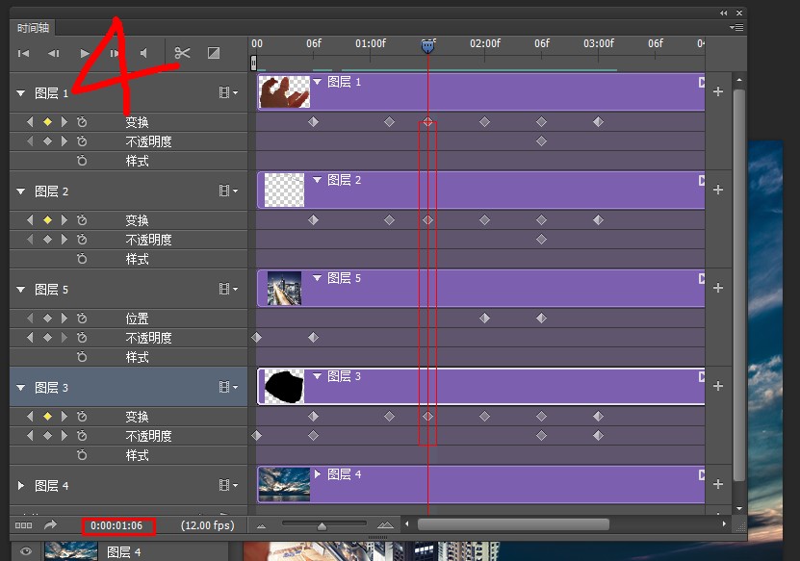Select the 图层 5 city clip thumbnail
The height and width of the screenshot is (561, 800).
285,288
